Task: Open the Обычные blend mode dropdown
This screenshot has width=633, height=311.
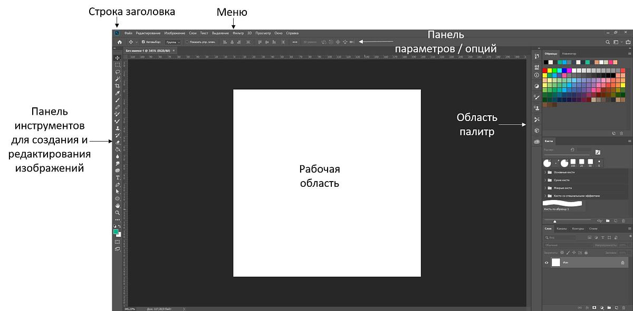Action: 568,245
